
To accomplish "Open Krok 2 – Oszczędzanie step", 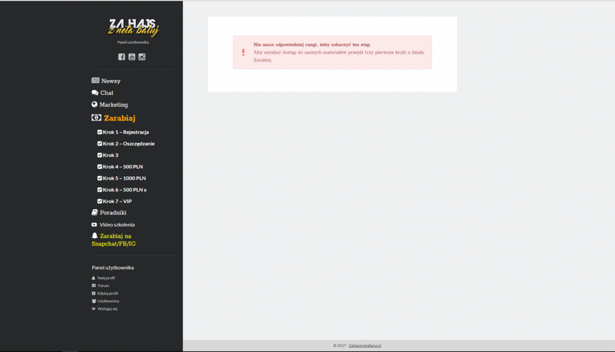I will point(128,144).
